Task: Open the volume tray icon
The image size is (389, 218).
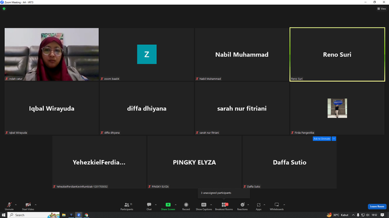Action: click(368, 215)
